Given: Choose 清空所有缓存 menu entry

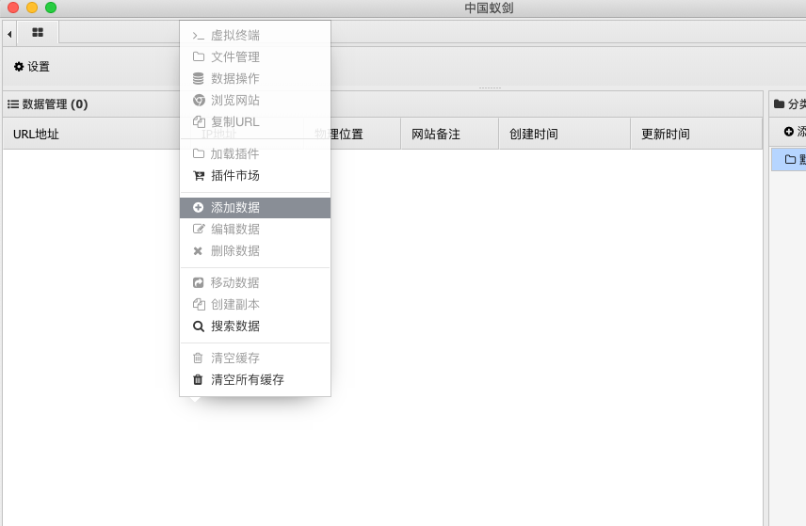Looking at the screenshot, I should [x=255, y=379].
